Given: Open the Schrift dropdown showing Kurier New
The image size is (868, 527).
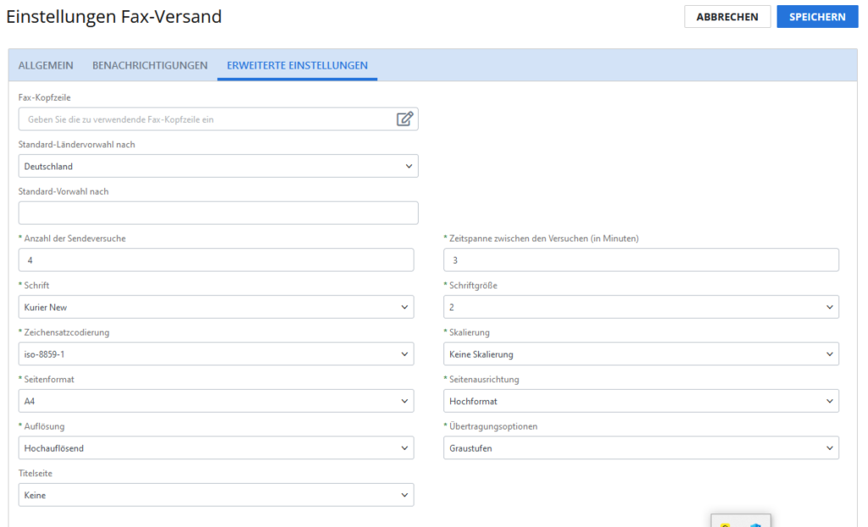Looking at the screenshot, I should pyautogui.click(x=216, y=308).
